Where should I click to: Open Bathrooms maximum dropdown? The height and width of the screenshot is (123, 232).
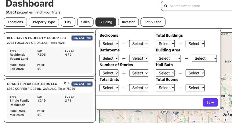pyautogui.click(x=139, y=58)
